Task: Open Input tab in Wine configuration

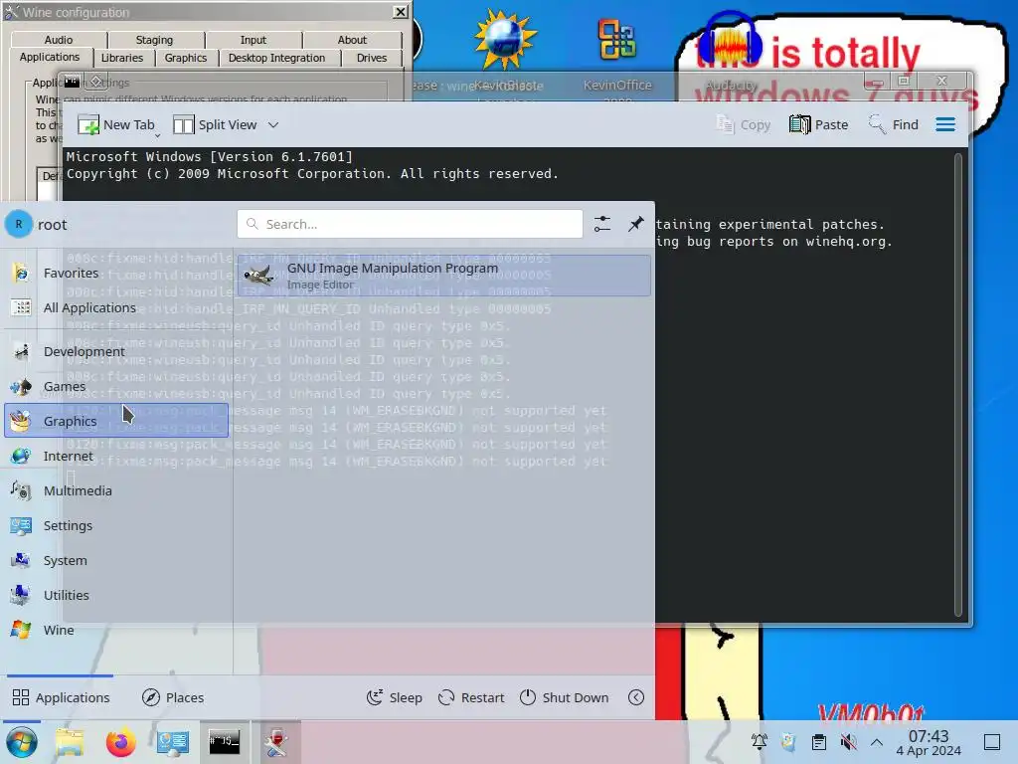Action: click(x=254, y=40)
